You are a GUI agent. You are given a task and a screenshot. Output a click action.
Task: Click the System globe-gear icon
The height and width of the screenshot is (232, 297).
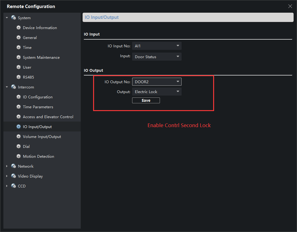14,18
